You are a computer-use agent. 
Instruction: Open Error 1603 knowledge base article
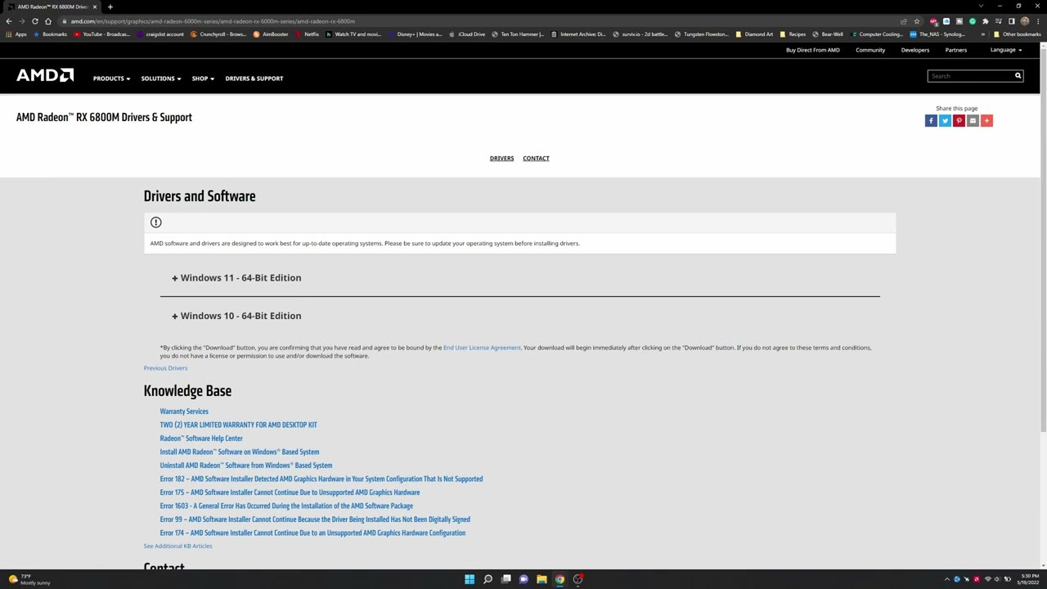(x=286, y=506)
